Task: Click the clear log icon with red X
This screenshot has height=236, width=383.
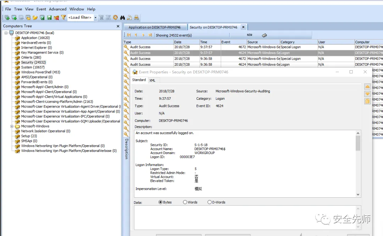Action: [x=56, y=17]
